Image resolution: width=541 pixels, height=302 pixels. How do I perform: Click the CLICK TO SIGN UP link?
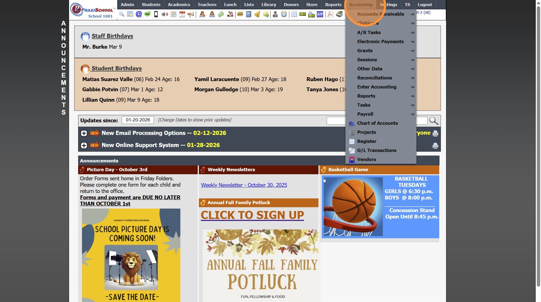pos(252,215)
